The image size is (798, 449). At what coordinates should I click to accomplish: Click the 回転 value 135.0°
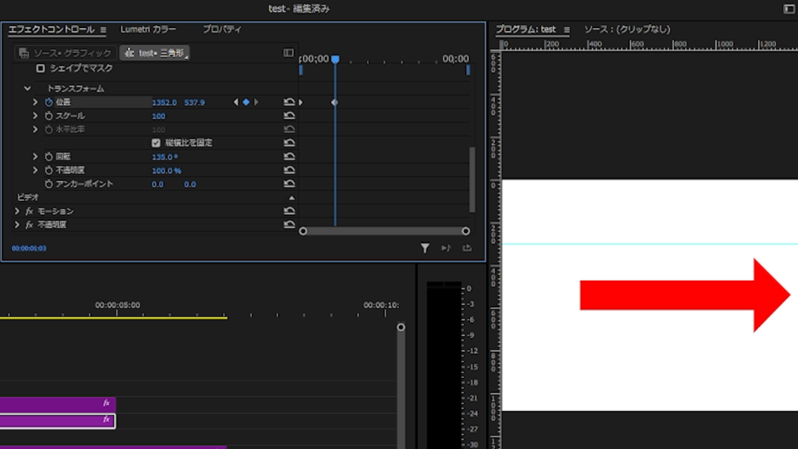165,157
